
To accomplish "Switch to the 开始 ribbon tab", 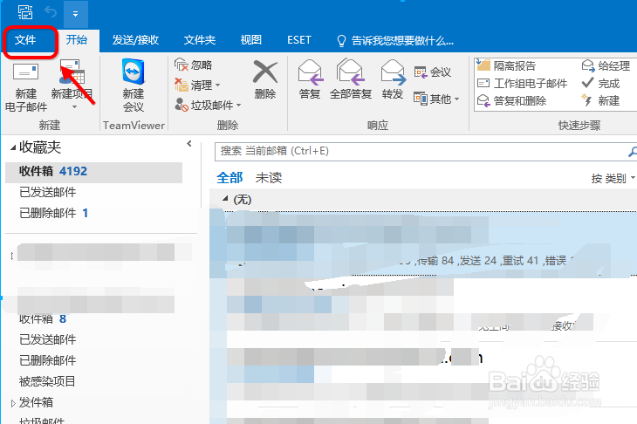I will 77,40.
